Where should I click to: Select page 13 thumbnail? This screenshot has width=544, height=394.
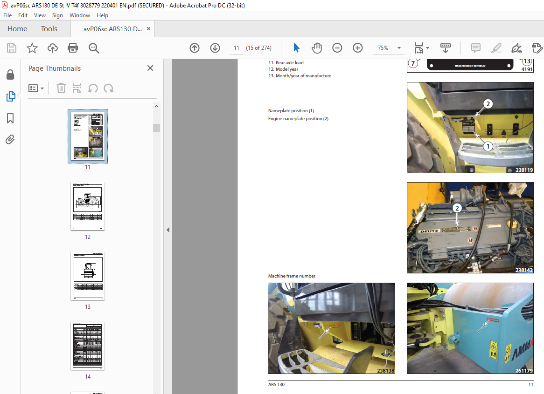point(88,276)
